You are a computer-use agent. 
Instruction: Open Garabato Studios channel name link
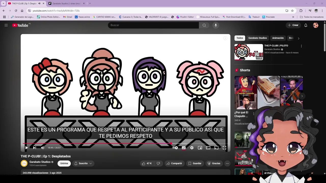pos(40,162)
